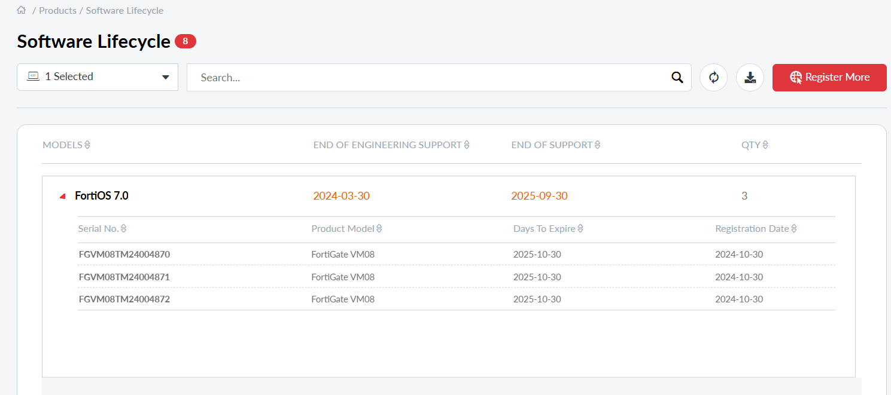Click registration 2024-10-30 in FGVM08TM24004872 row
Screen dimensions: 891x395
739,299
